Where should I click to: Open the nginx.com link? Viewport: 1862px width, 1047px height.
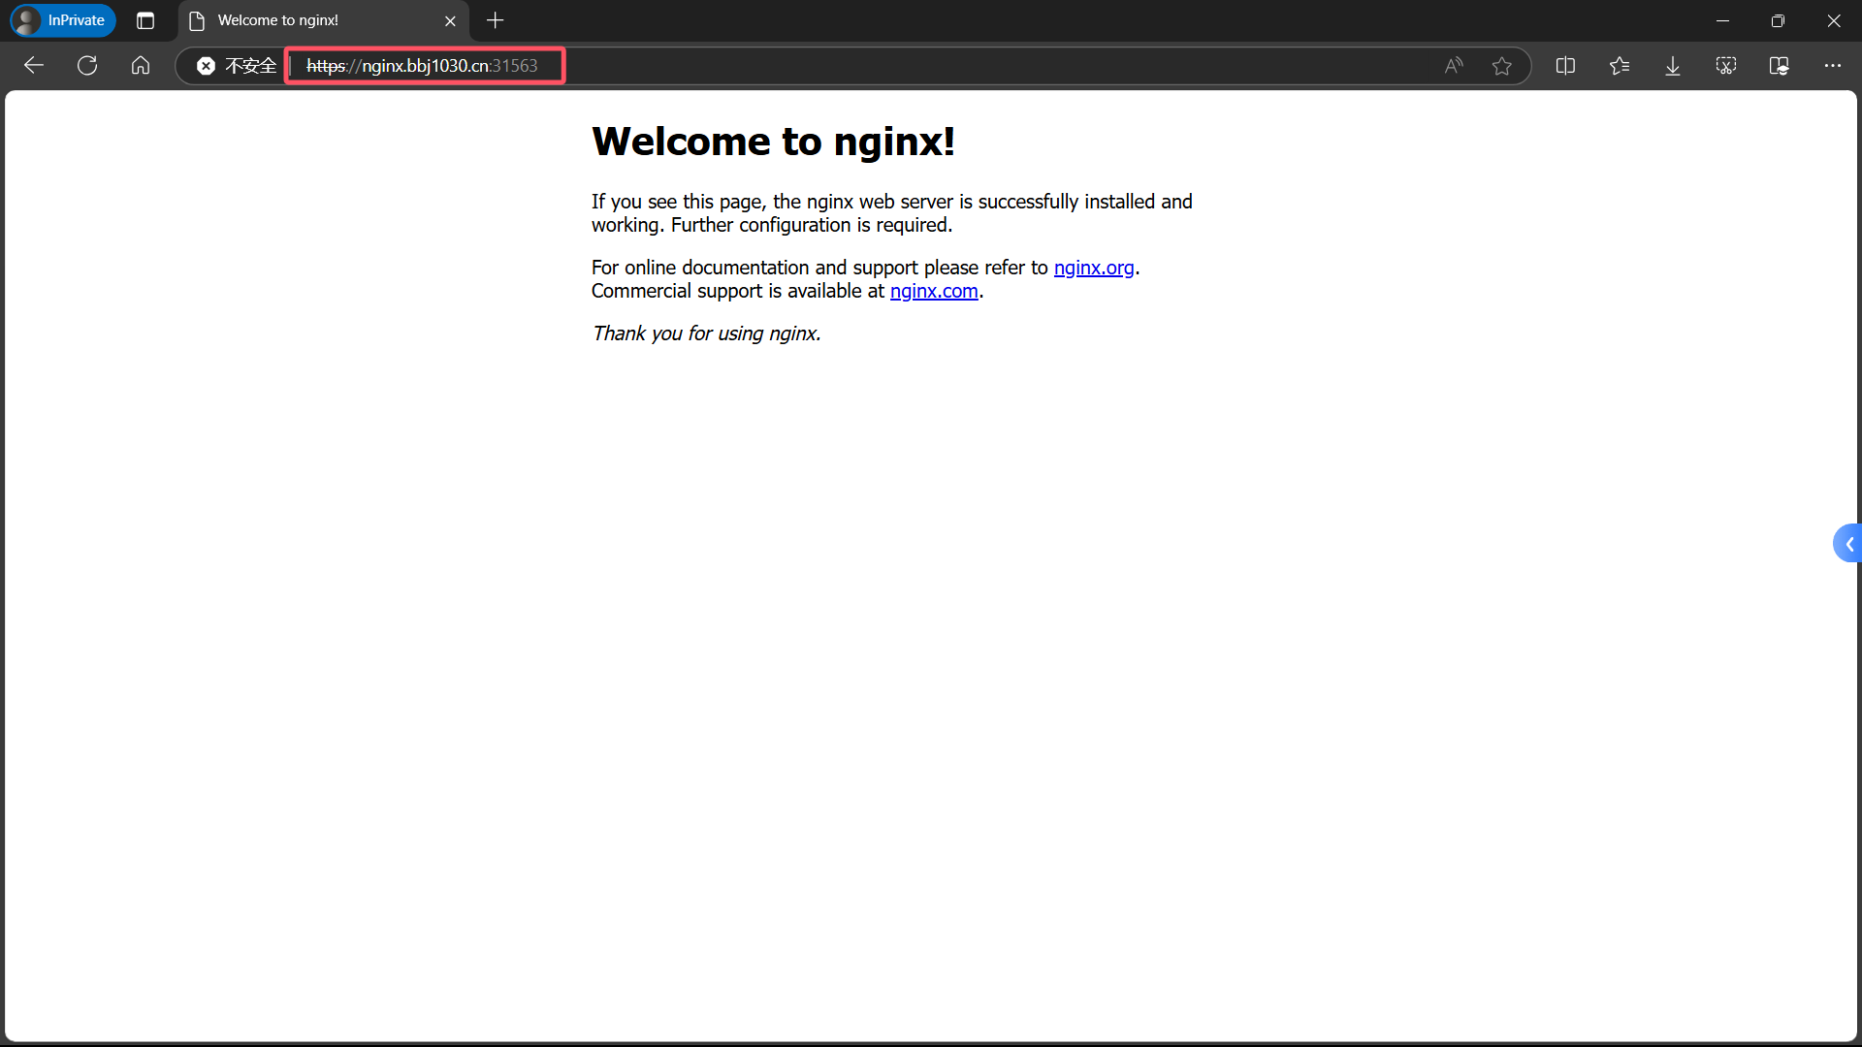click(933, 291)
